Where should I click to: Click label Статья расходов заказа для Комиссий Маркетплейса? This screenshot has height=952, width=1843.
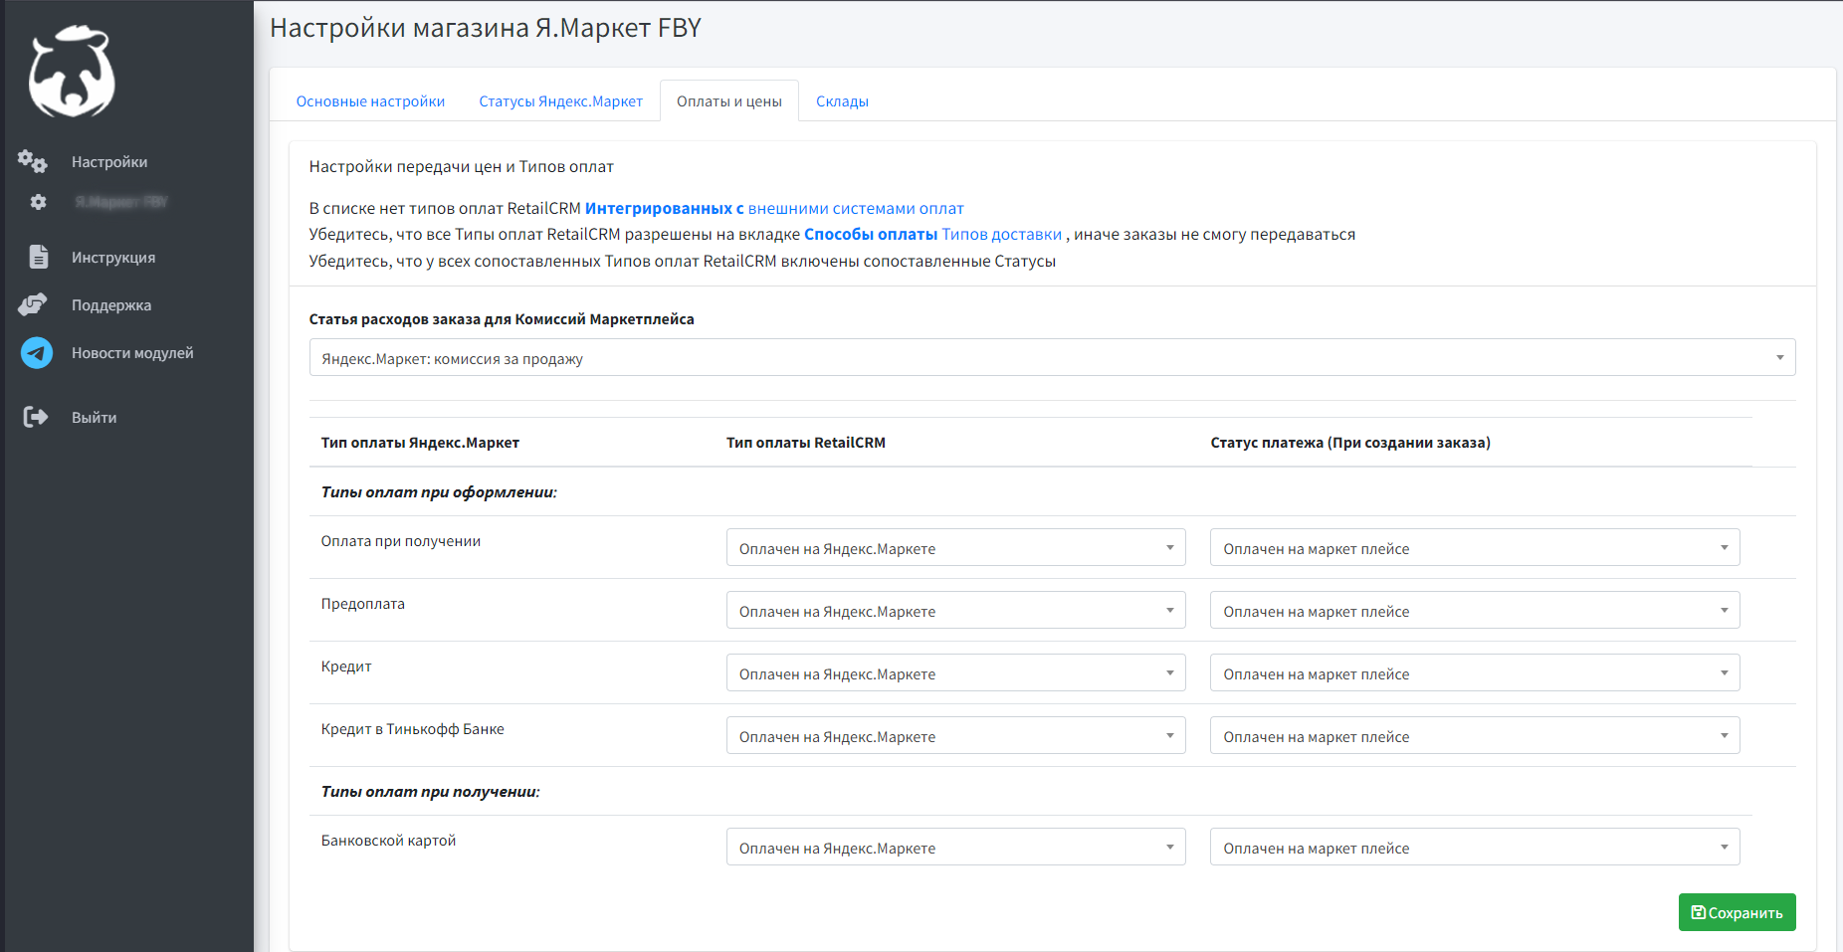pyautogui.click(x=502, y=319)
